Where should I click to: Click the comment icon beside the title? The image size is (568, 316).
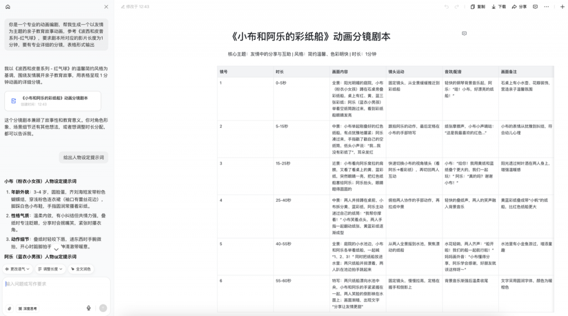pos(464,33)
